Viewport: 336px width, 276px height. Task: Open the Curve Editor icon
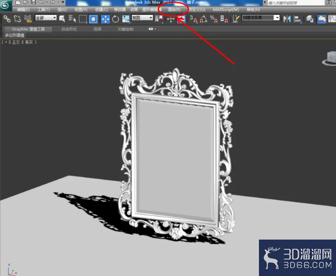point(332,19)
